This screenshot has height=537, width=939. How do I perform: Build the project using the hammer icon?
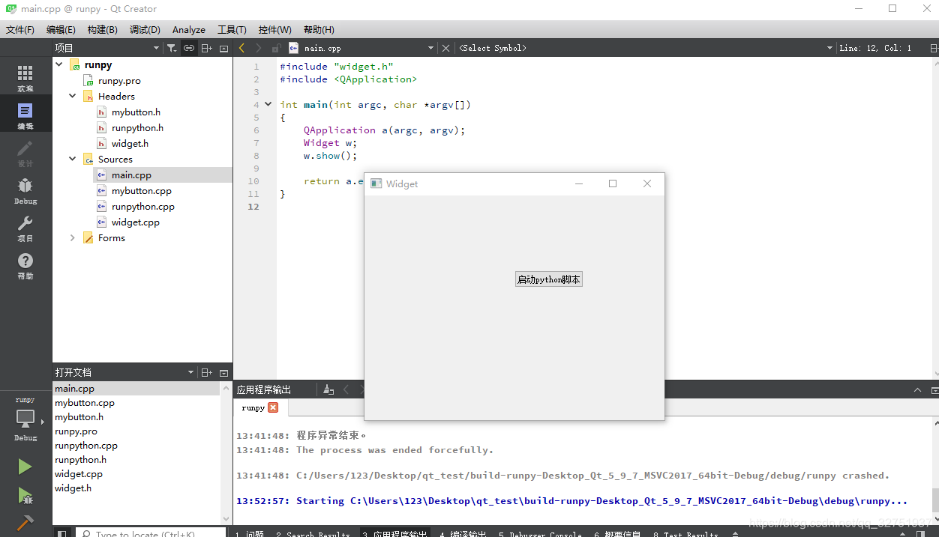(25, 522)
